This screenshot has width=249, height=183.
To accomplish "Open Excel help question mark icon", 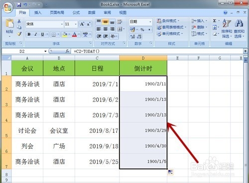I will [225, 12].
